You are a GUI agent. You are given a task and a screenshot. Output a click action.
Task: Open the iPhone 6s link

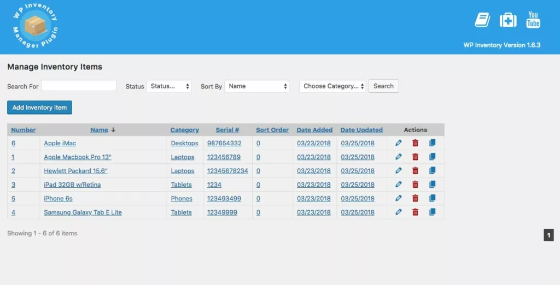tap(58, 198)
